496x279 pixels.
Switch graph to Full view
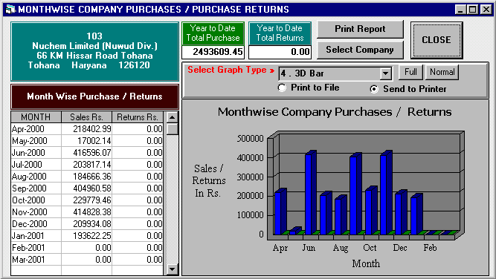[410, 72]
